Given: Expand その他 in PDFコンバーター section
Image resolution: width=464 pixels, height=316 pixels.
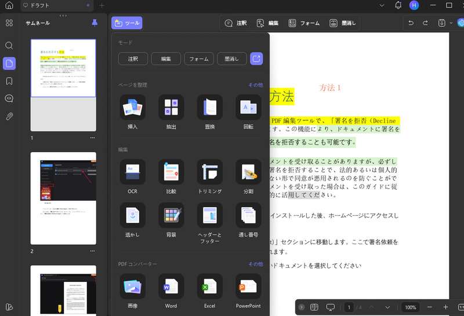Looking at the screenshot, I should (x=255, y=264).
